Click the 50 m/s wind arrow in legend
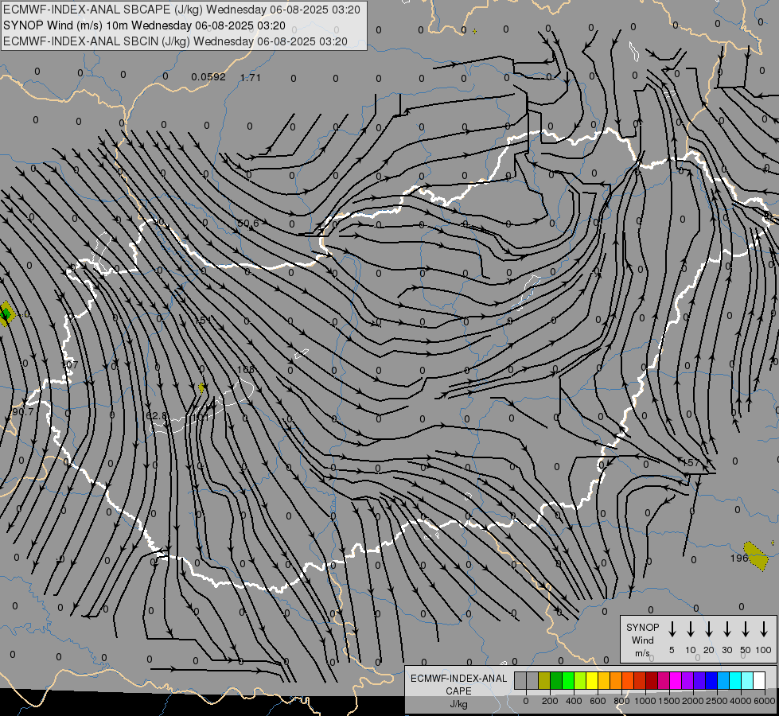This screenshot has width=779, height=716. [x=746, y=629]
